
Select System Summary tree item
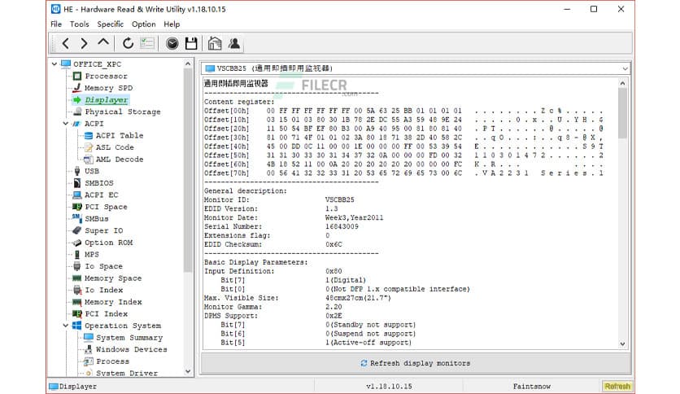coord(129,338)
